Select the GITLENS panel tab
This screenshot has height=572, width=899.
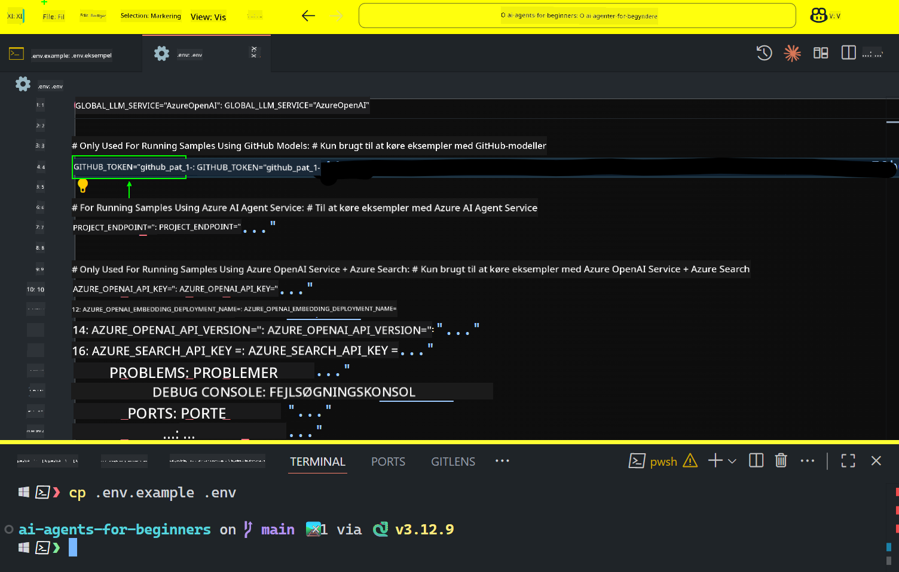[x=453, y=462]
